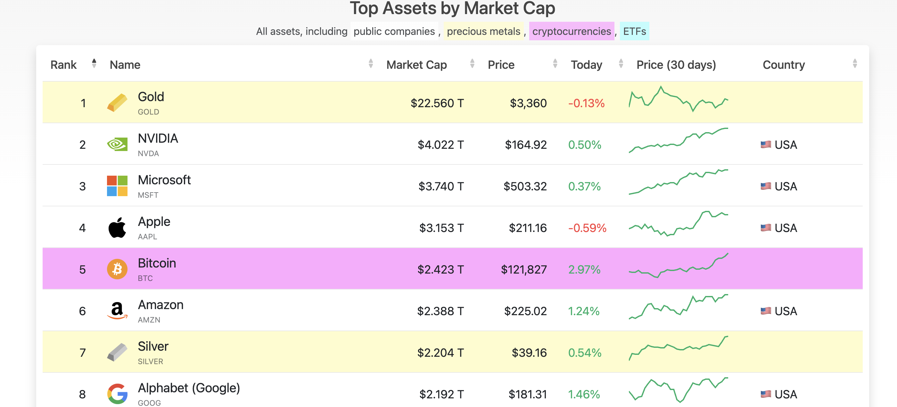Open the Silver asset page

[x=153, y=346]
